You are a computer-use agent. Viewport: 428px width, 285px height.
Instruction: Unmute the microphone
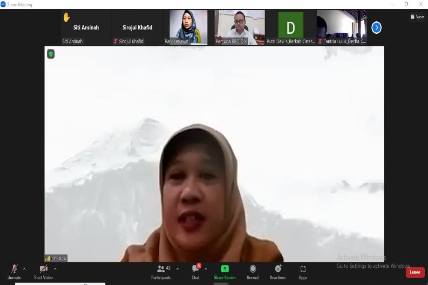click(14, 272)
